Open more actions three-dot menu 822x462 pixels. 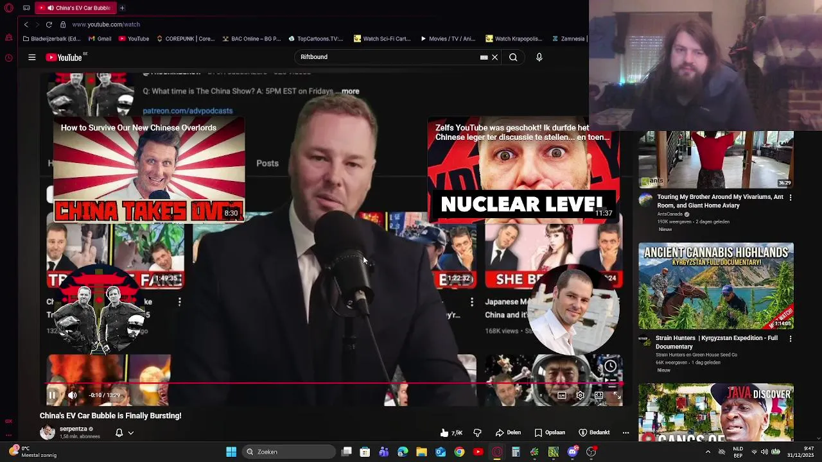(x=625, y=432)
